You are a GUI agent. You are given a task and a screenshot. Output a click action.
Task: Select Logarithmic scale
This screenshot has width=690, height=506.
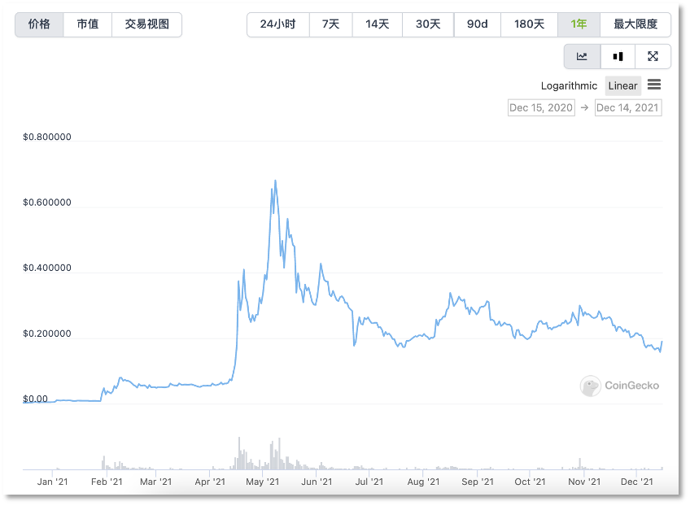coord(569,85)
